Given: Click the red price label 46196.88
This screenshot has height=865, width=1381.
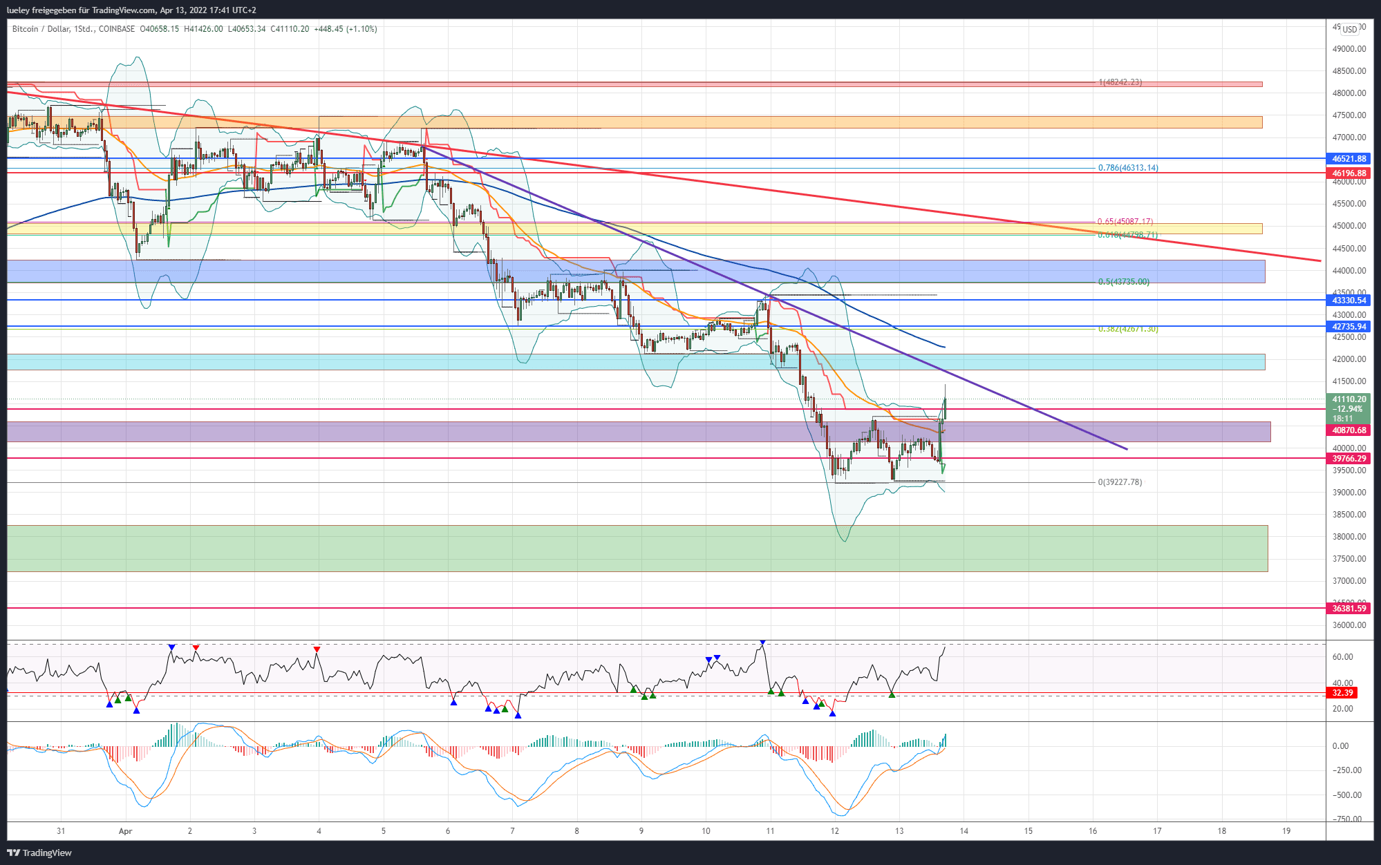Looking at the screenshot, I should (x=1349, y=173).
